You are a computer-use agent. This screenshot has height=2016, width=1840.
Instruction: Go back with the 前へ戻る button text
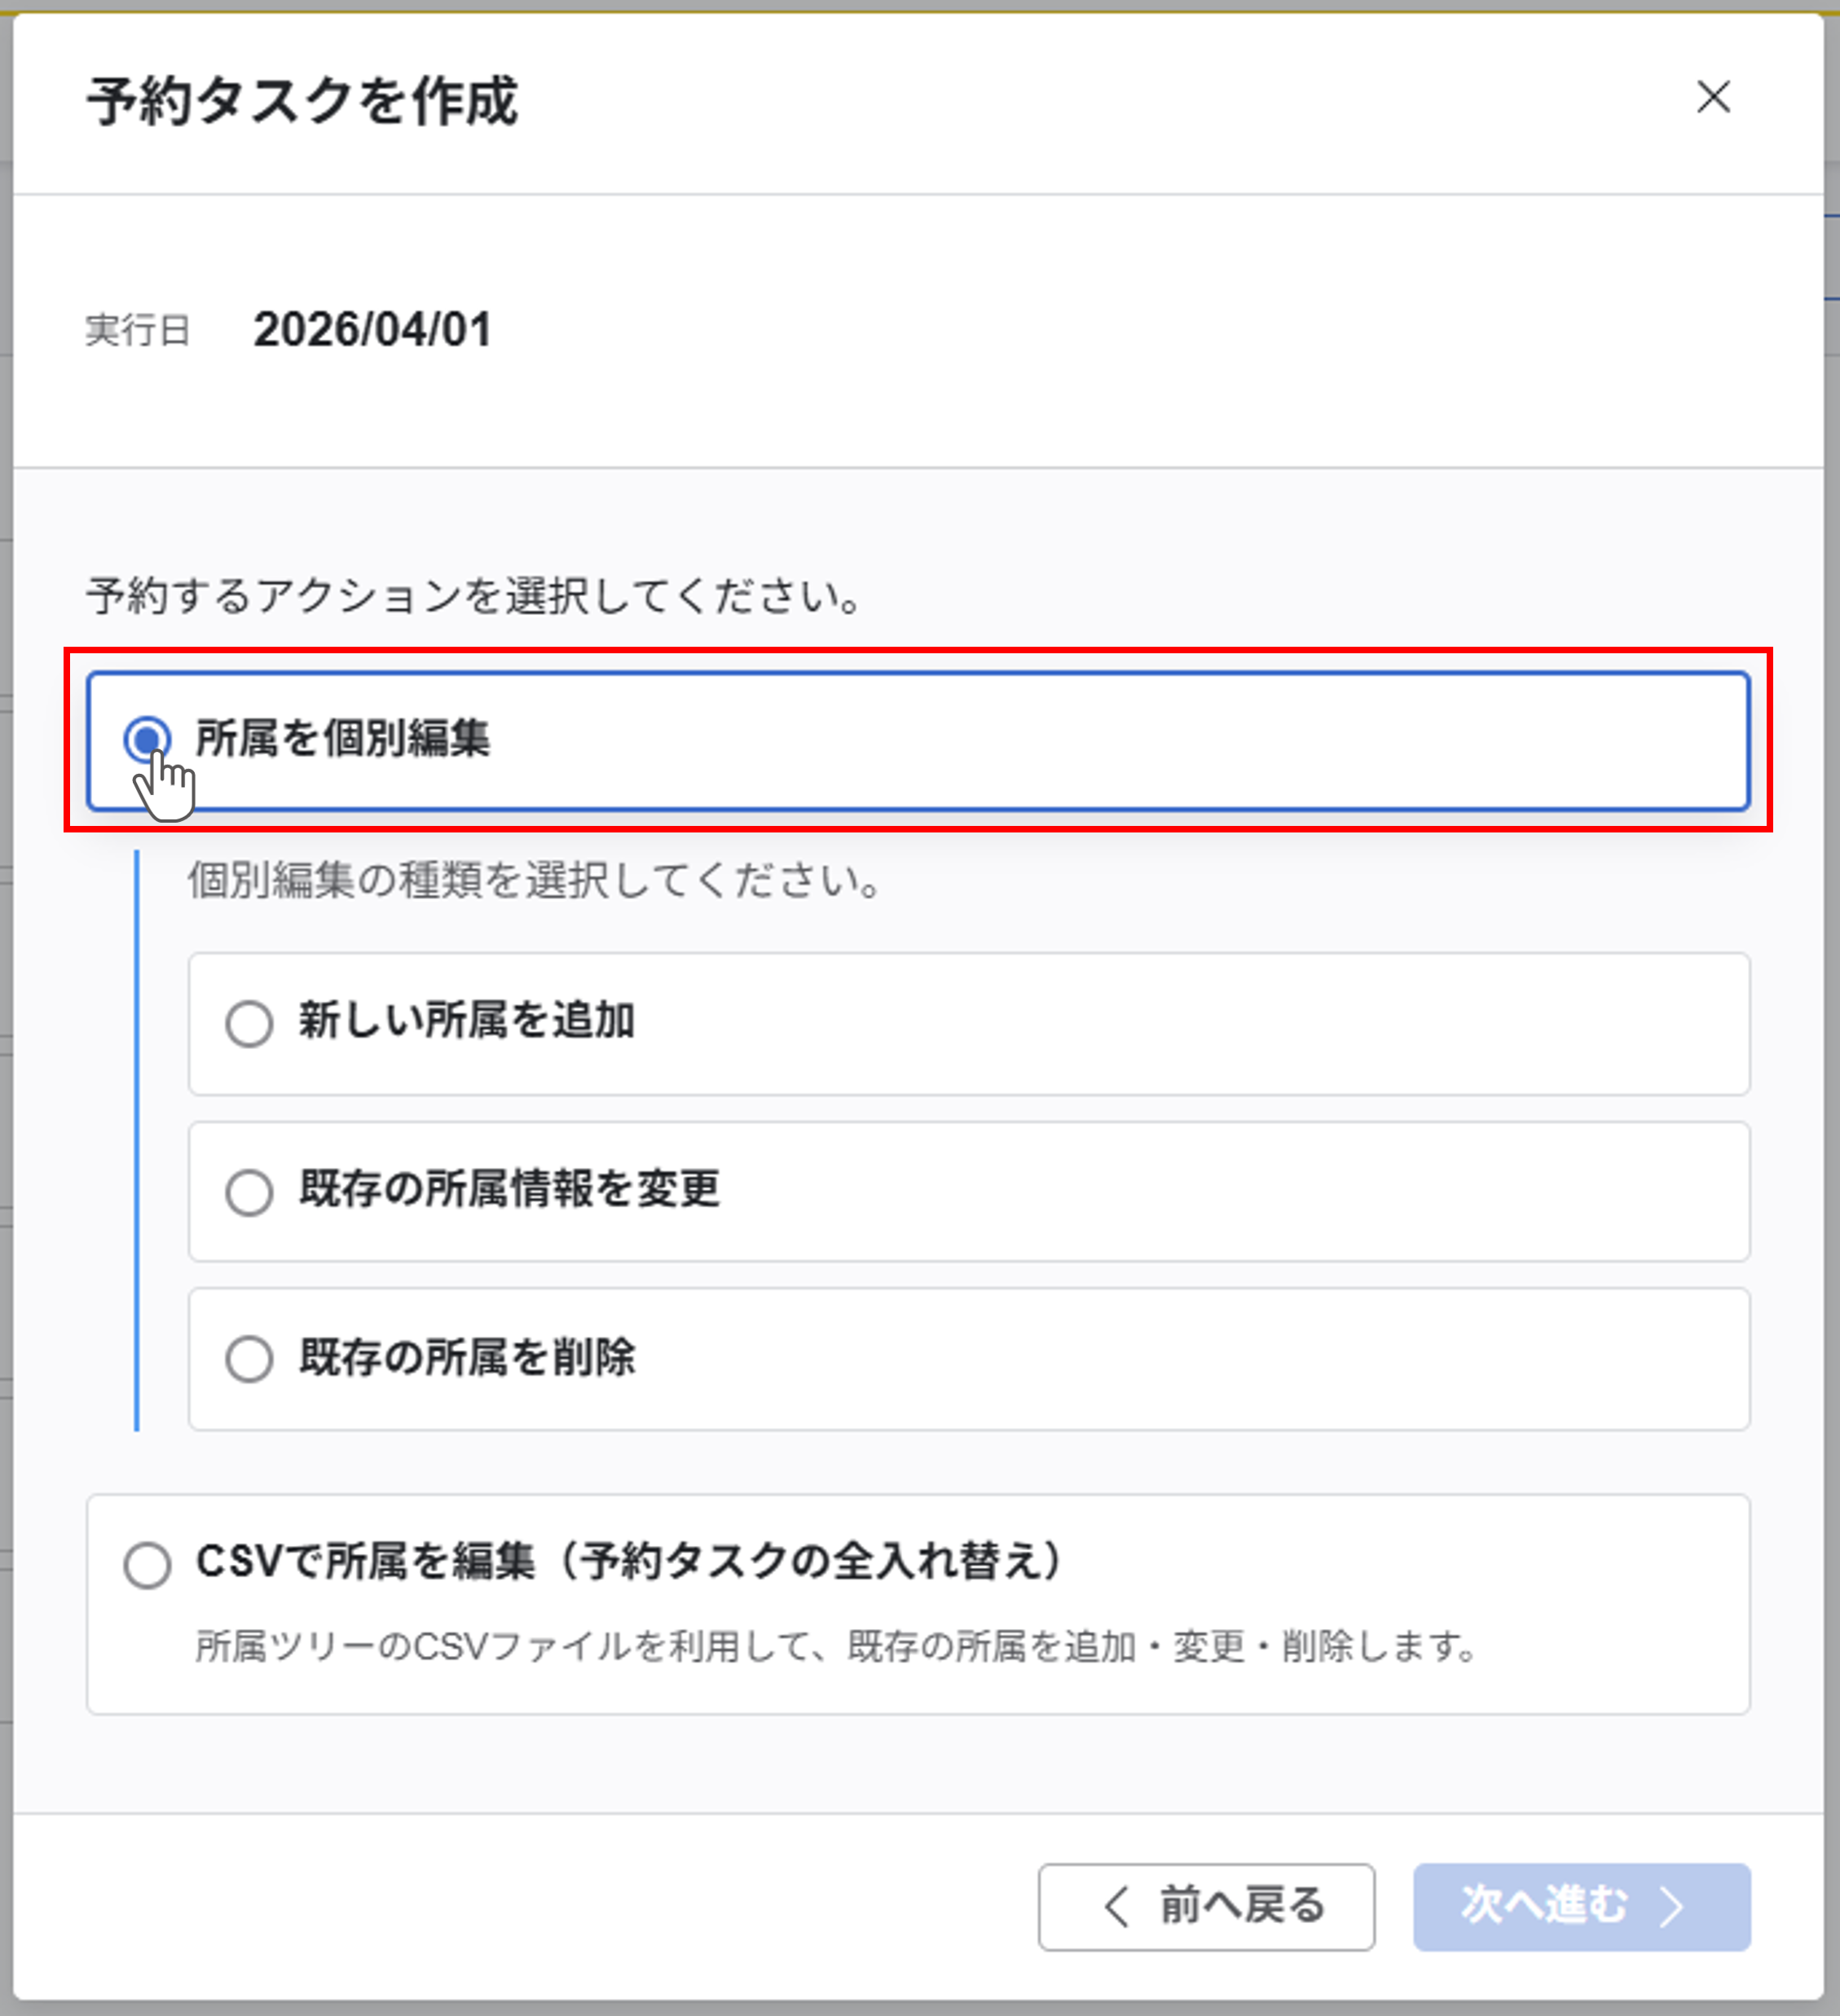[x=1242, y=1906]
